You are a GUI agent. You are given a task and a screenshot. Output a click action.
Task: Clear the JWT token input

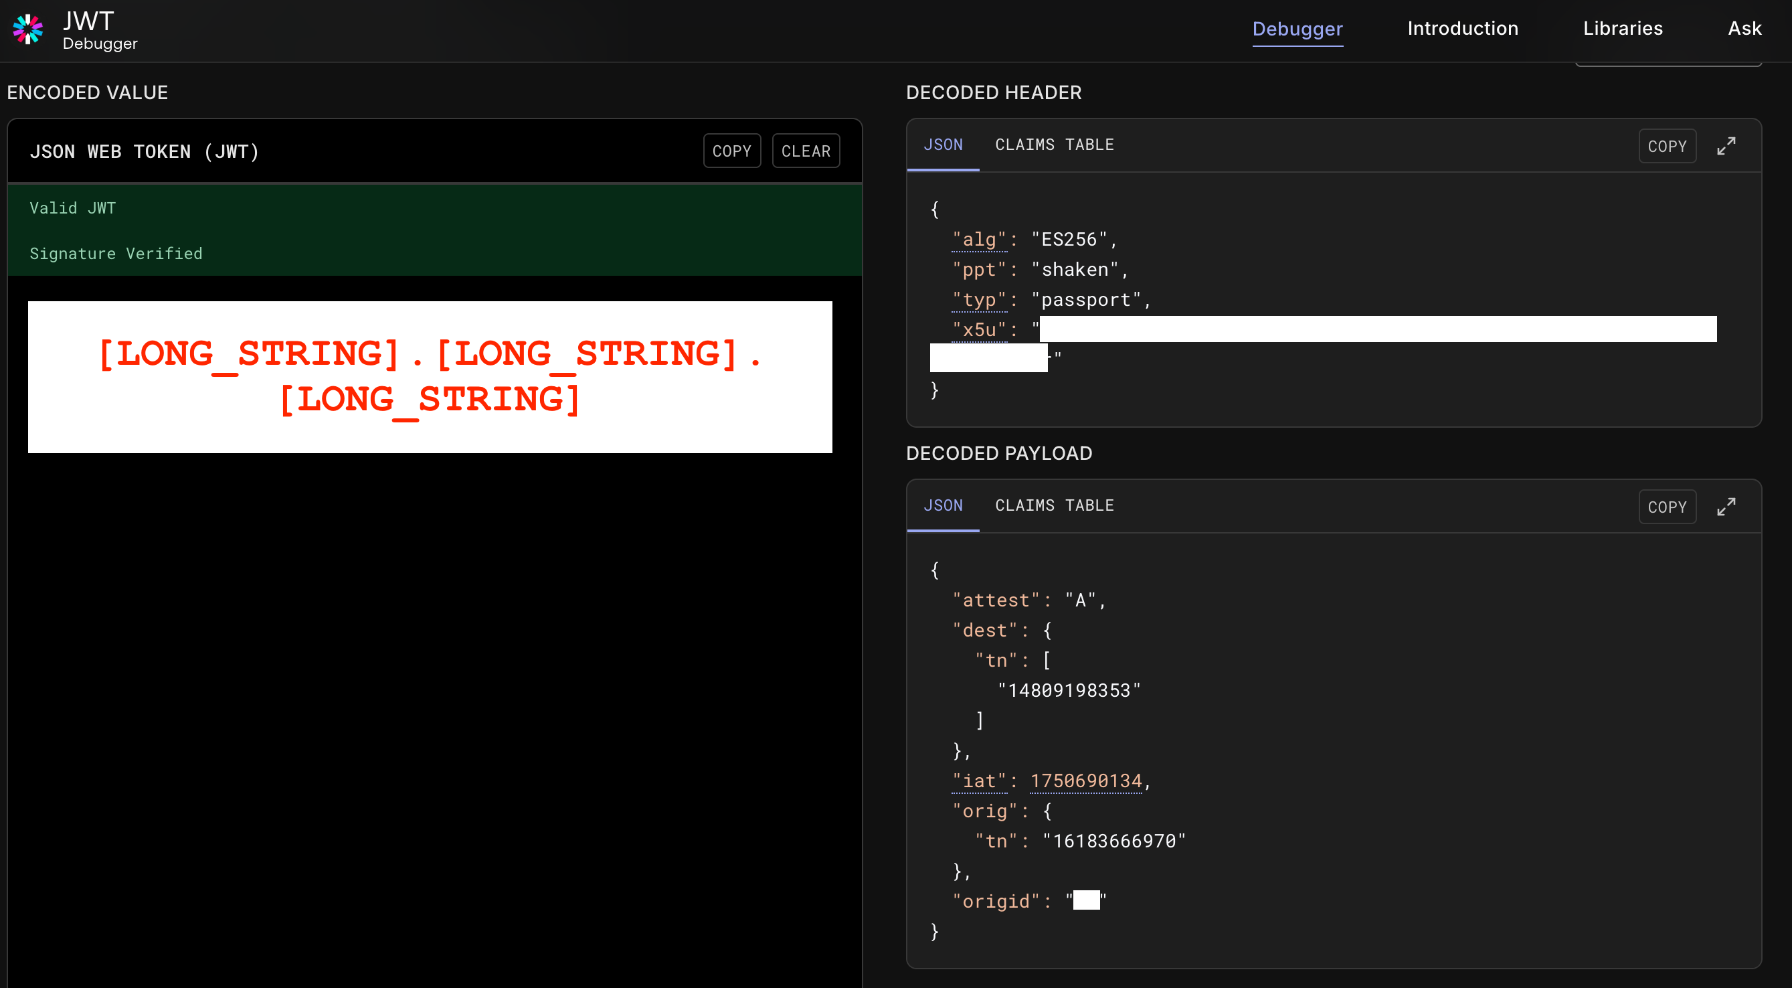(x=805, y=151)
